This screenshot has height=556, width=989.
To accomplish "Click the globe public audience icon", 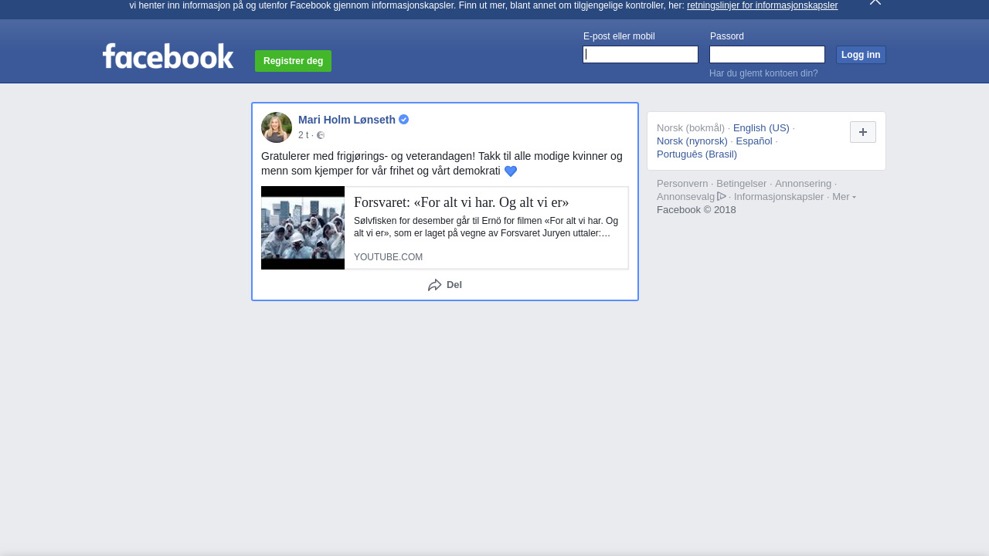I will [x=321, y=135].
